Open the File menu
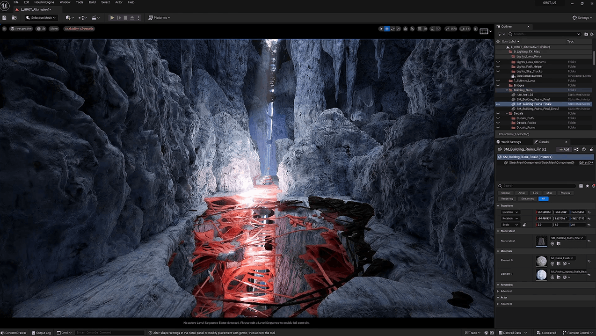The image size is (596, 336). click(16, 2)
